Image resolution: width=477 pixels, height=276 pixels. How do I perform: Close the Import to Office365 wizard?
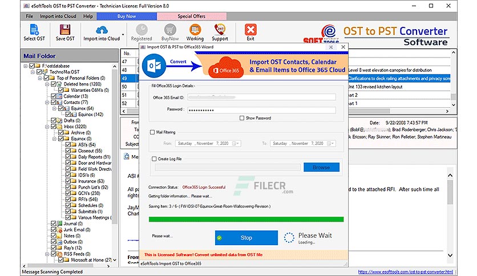click(343, 47)
